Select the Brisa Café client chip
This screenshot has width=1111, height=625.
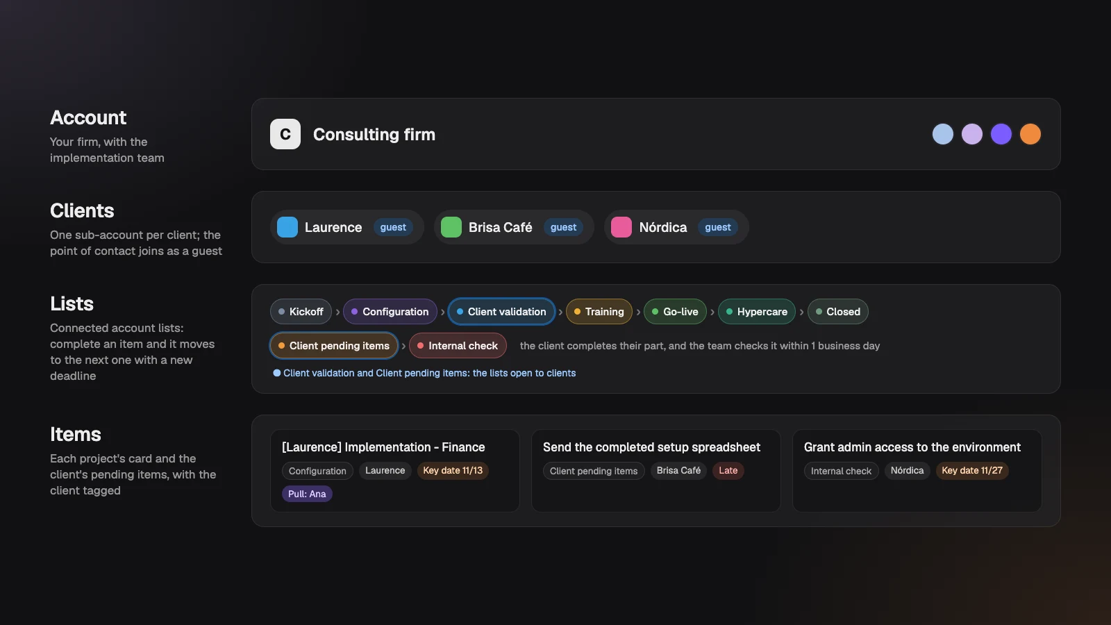tap(514, 227)
